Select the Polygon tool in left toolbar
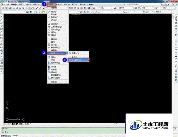This screenshot has width=178, height=137. pos(1,26)
